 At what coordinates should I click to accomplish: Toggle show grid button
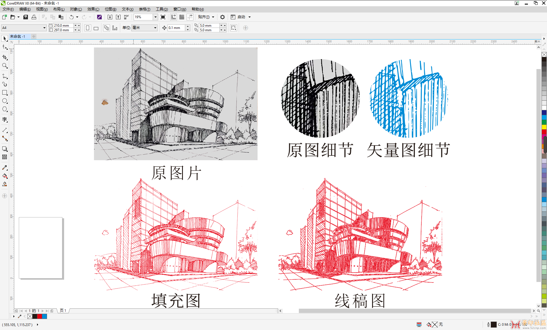(x=182, y=17)
